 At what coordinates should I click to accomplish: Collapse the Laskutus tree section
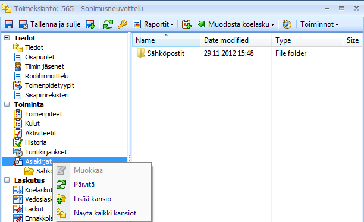click(7, 180)
